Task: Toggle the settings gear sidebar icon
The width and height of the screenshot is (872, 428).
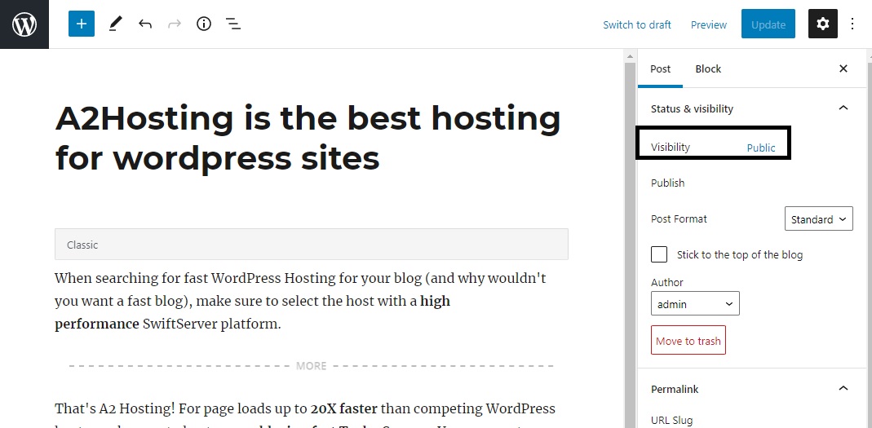Action: pos(823,24)
